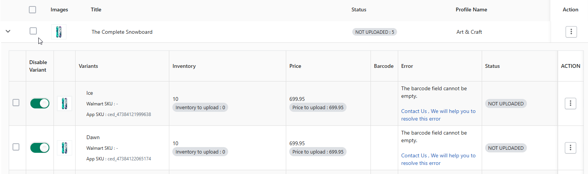This screenshot has width=588, height=174.
Task: Open the three-dot action menu for The Complete Snowboard
Action: (x=571, y=32)
